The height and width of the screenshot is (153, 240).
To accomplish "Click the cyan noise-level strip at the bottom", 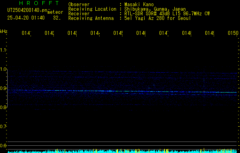I will tap(122, 151).
